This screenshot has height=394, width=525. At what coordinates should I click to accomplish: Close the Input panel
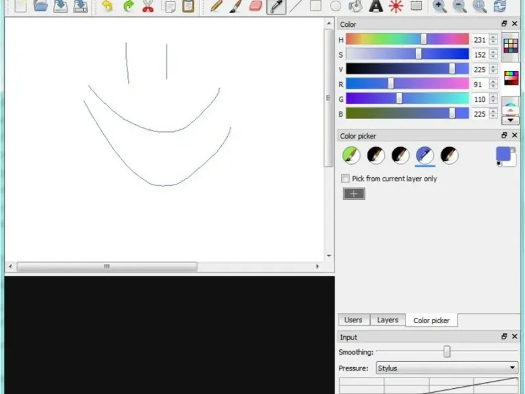[x=514, y=336]
